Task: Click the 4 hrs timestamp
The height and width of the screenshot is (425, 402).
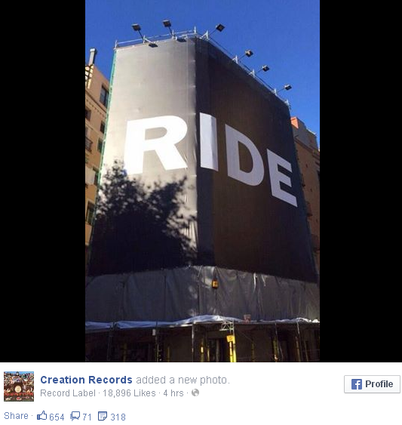Action: point(173,393)
